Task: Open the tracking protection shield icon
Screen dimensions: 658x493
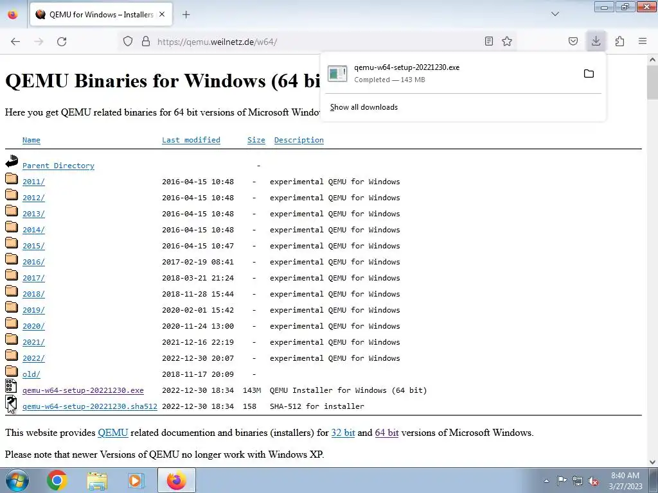Action: [x=128, y=41]
